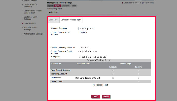Click the No Record Found message
This screenshot has width=177, height=101.
click(100, 85)
